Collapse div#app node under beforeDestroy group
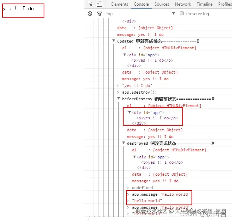 130,112
